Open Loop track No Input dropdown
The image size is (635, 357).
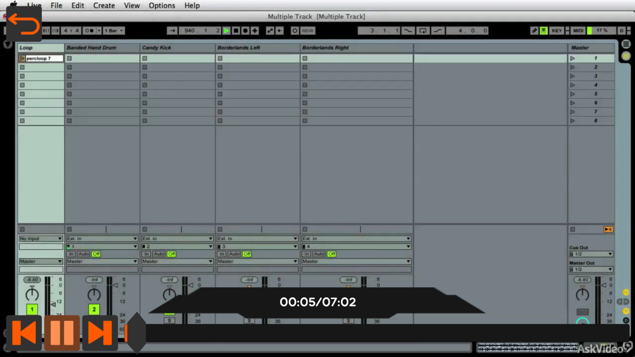pyautogui.click(x=41, y=238)
